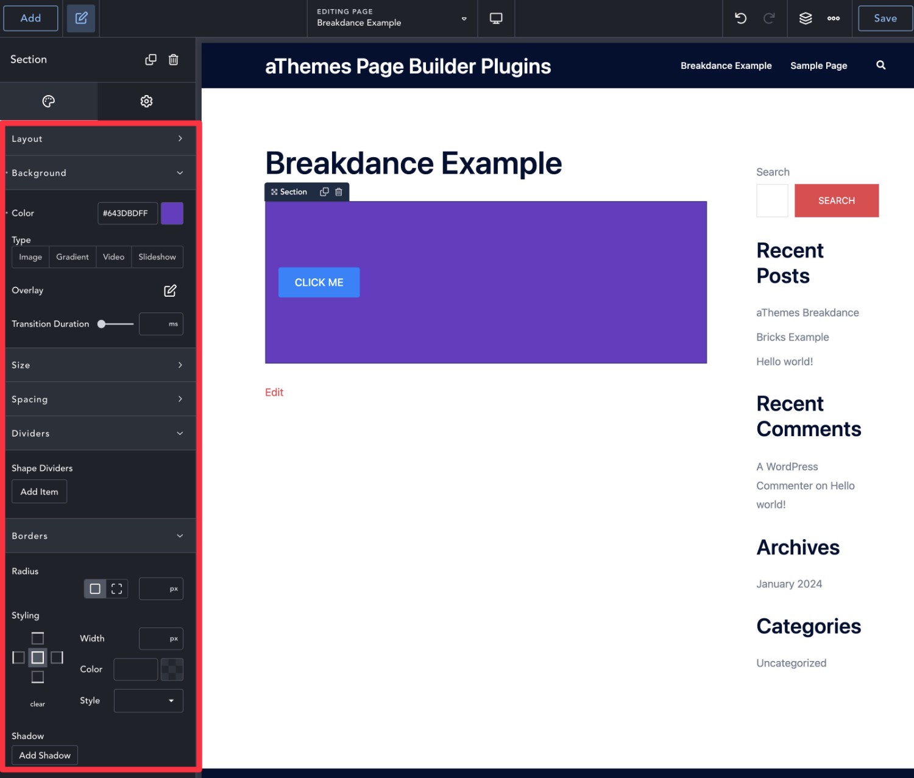Change the border Width px unit
Screen dimensions: 914x778
pos(174,638)
